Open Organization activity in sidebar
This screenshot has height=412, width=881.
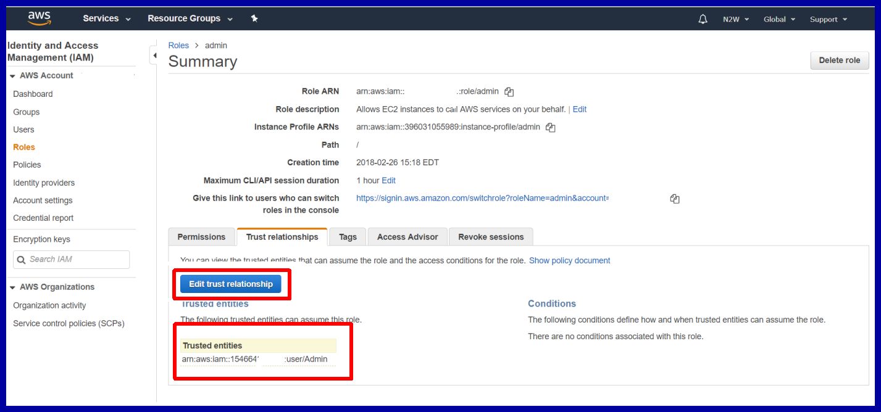[x=49, y=306]
